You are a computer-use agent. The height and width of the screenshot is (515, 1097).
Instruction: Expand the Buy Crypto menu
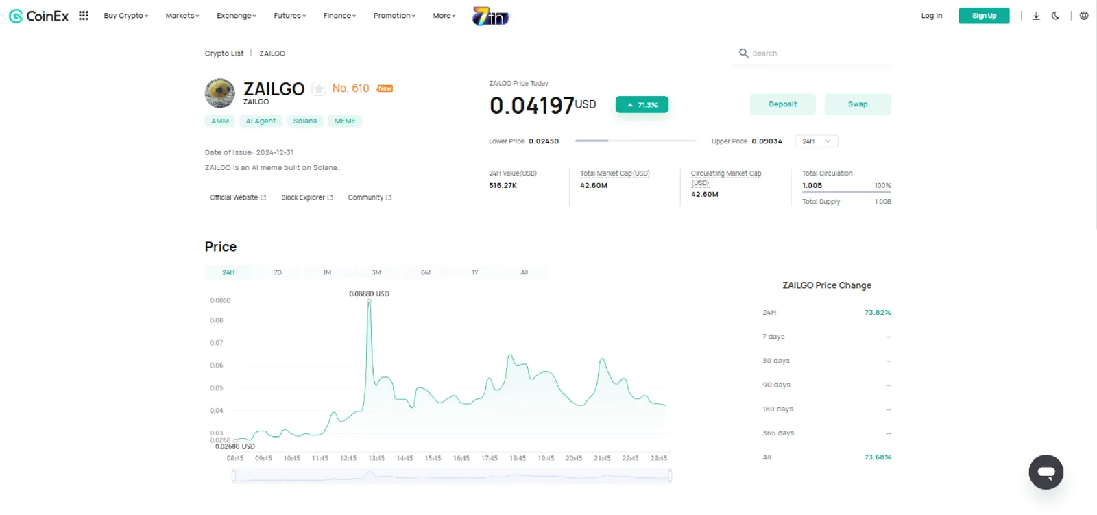tap(126, 16)
